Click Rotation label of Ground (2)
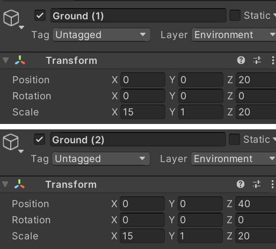 31,220
